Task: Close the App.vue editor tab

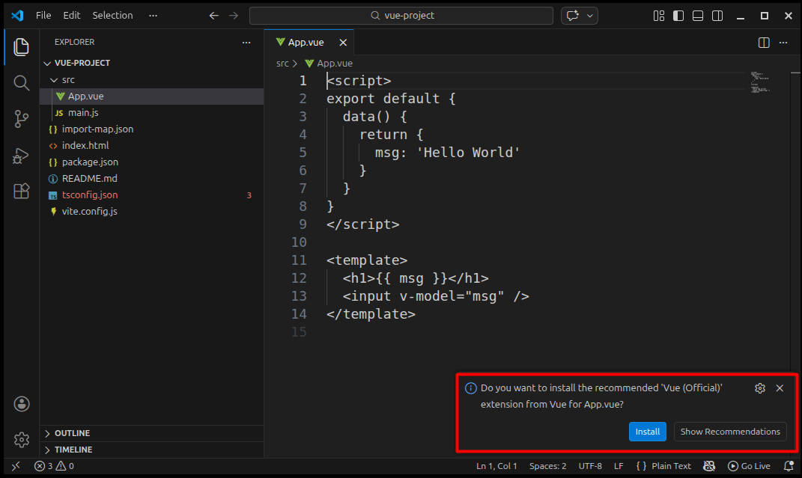Action: pos(343,43)
